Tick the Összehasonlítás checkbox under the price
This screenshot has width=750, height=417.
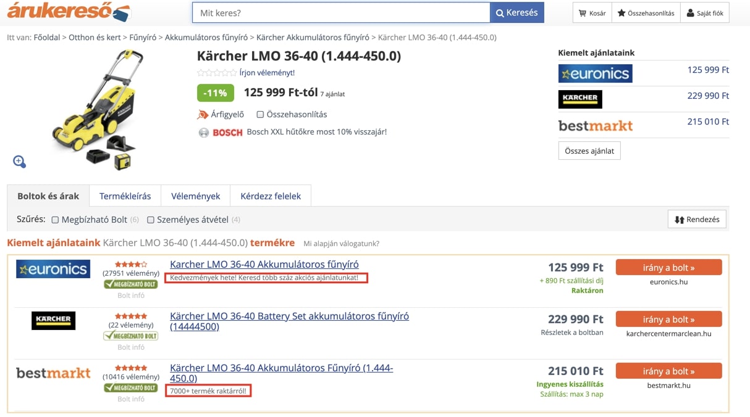pyautogui.click(x=260, y=115)
